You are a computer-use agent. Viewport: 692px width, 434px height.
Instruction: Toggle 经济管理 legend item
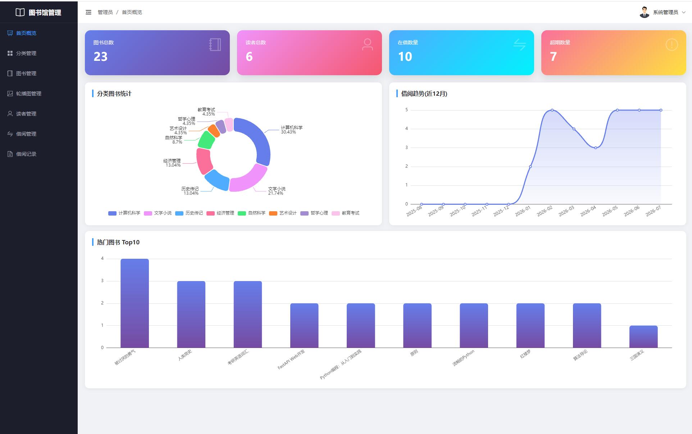[x=220, y=213]
